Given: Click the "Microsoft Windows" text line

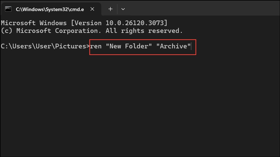Looking at the screenshot, I should [34, 23].
